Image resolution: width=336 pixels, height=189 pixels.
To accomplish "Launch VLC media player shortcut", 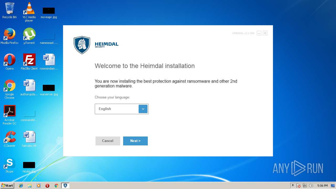I will tap(29, 12).
